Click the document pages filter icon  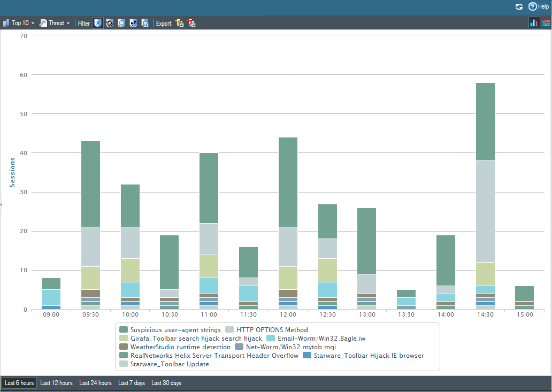(145, 23)
